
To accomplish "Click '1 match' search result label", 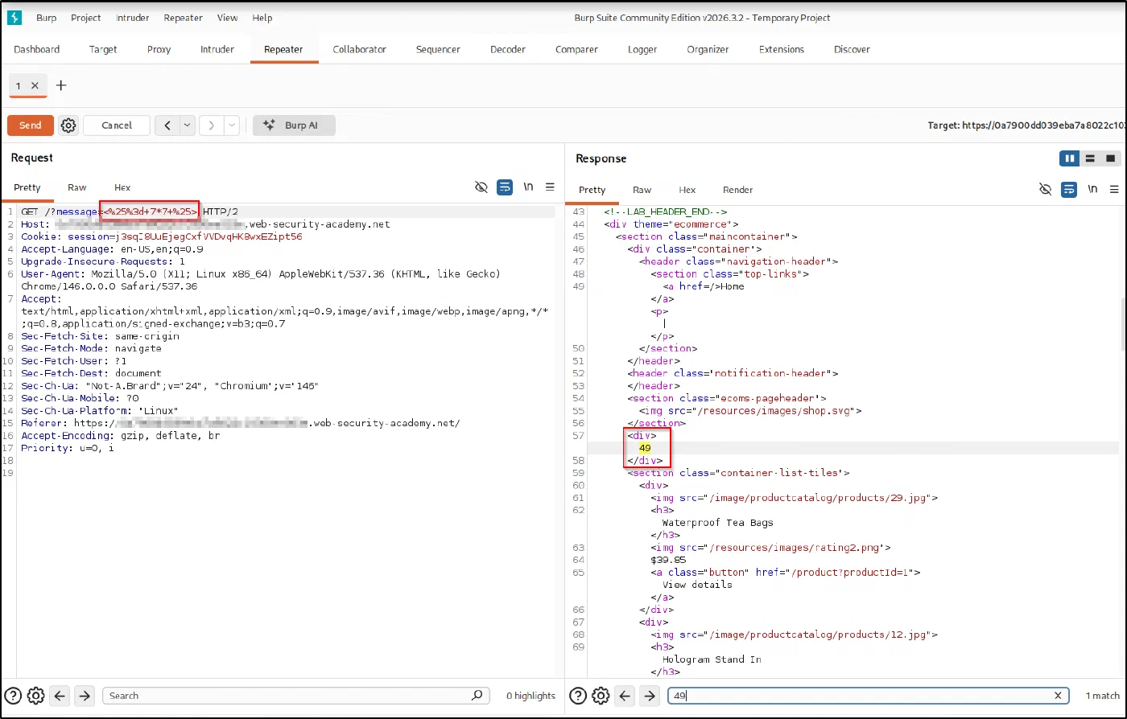I will click(x=1102, y=696).
